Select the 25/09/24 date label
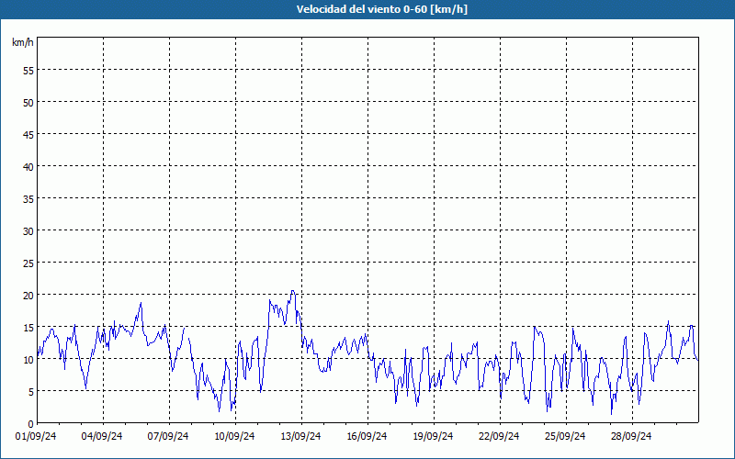This screenshot has height=459, width=735. [x=565, y=436]
